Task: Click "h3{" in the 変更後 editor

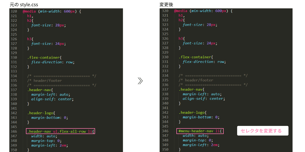Action: point(182,39)
